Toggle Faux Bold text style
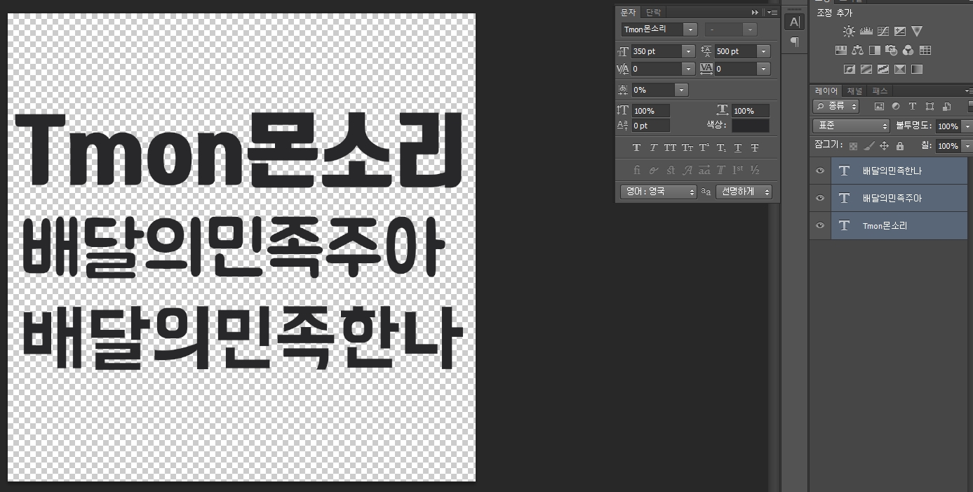The image size is (973, 492). tap(636, 147)
